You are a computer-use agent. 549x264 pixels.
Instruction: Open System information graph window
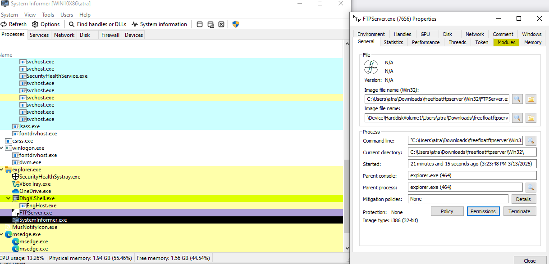pyautogui.click(x=159, y=24)
